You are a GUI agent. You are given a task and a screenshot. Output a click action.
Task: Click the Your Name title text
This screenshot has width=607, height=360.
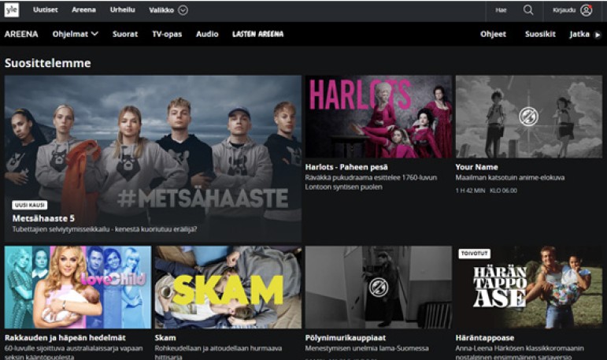(x=476, y=167)
